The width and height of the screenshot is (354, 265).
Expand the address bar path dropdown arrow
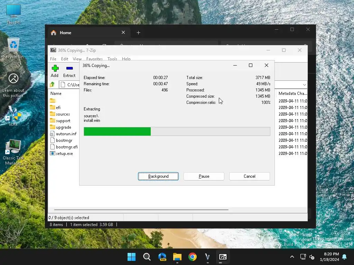[304, 85]
